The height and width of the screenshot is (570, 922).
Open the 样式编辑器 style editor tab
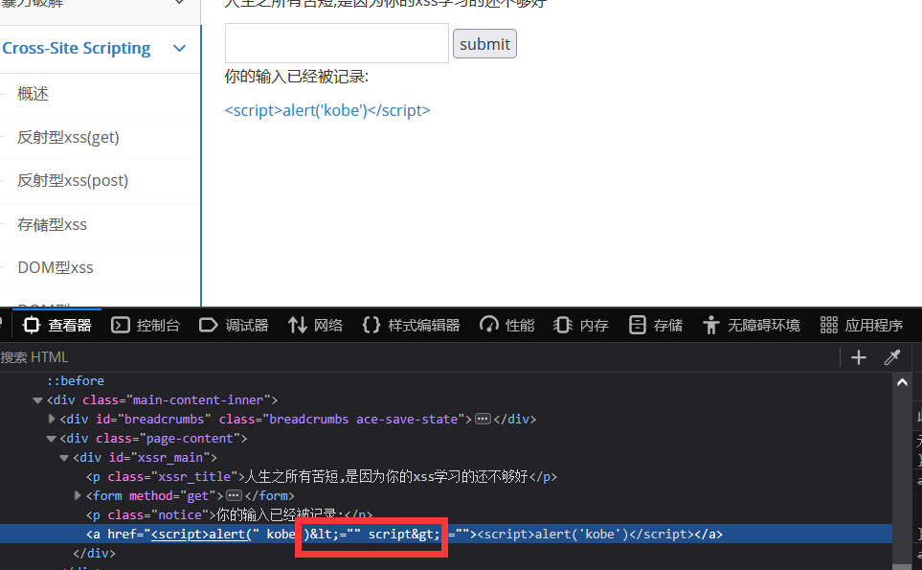pyautogui.click(x=412, y=326)
